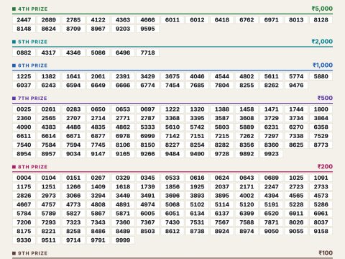This screenshot has width=345, height=259.
Task: Select the number cell 2733
Action: [321, 187]
